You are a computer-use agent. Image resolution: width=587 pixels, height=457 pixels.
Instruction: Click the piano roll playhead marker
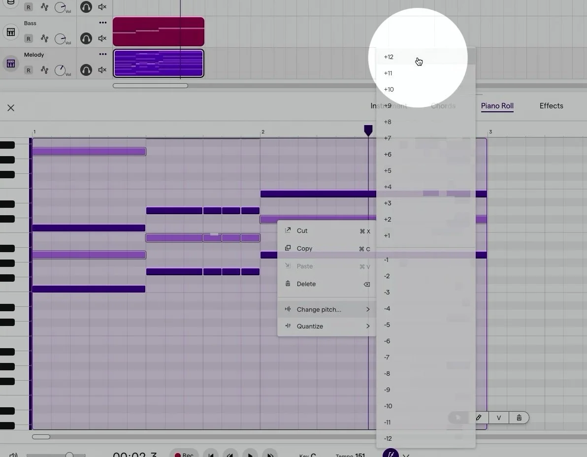coord(368,130)
